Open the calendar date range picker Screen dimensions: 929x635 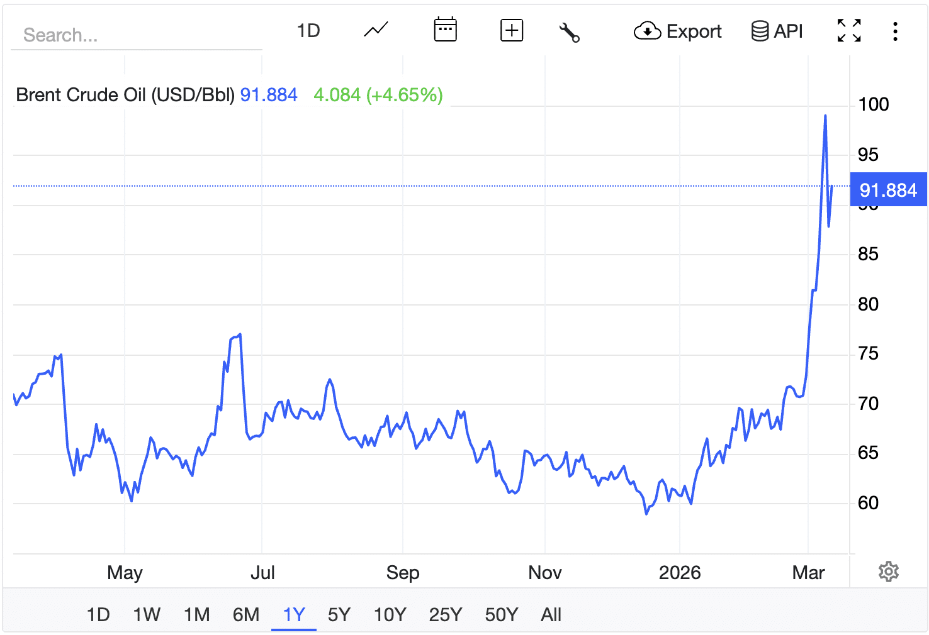pyautogui.click(x=445, y=30)
